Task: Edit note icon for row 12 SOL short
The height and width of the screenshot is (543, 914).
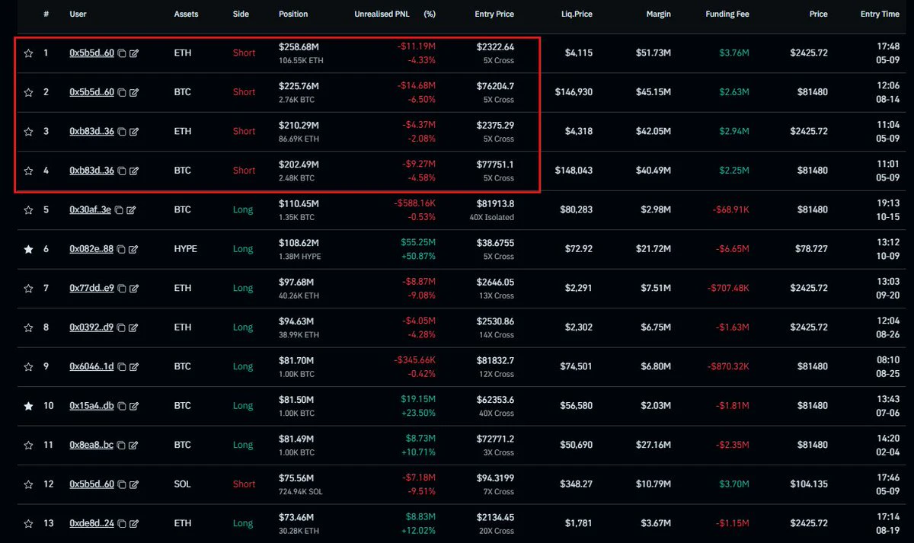Action: pyautogui.click(x=134, y=484)
